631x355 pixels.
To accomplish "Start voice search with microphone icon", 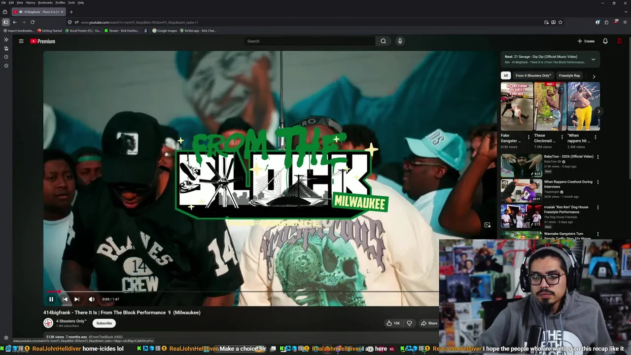I will pos(400,41).
